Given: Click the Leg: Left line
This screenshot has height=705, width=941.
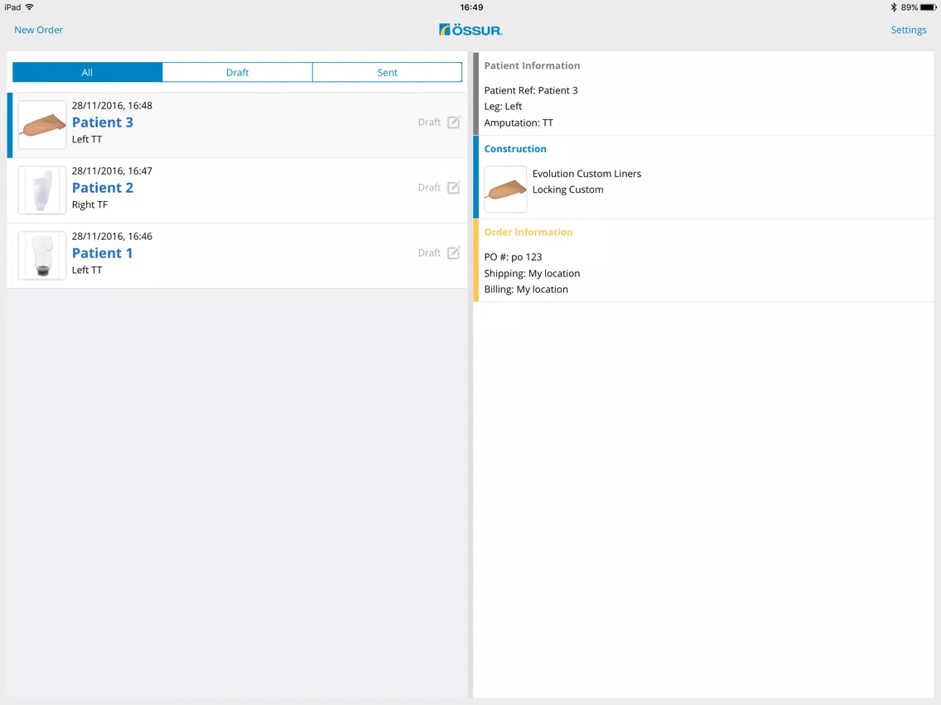Looking at the screenshot, I should pyautogui.click(x=503, y=106).
